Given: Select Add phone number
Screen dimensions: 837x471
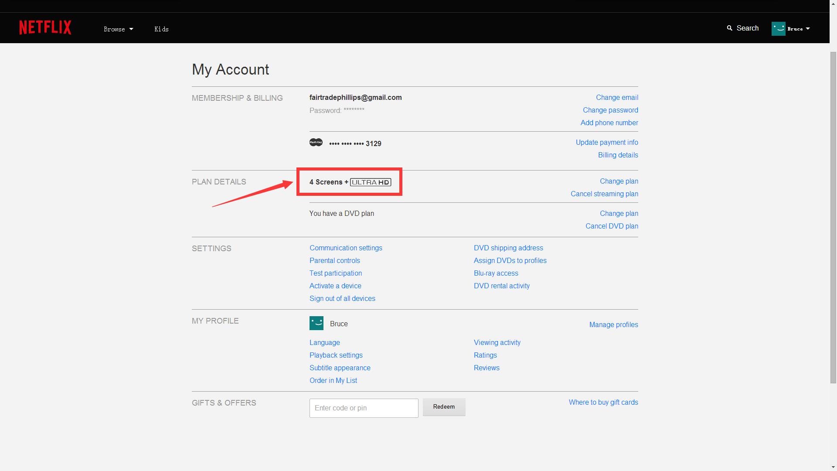Looking at the screenshot, I should click(609, 123).
